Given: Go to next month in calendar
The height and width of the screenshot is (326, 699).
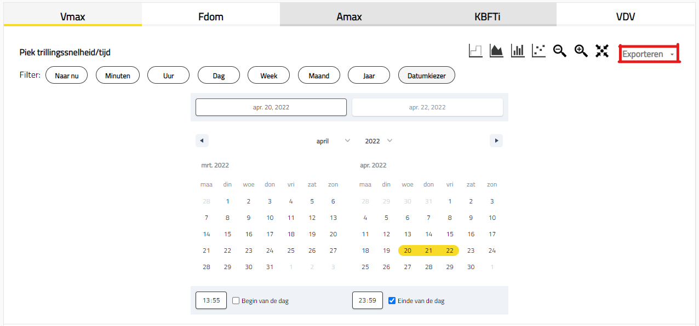Looking at the screenshot, I should coord(496,141).
